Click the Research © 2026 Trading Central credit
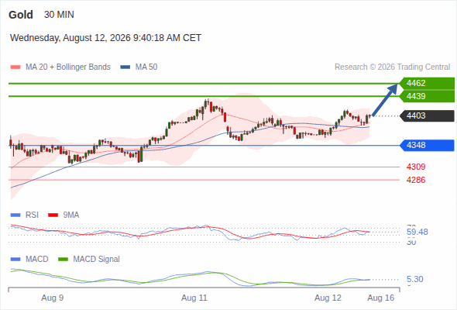The image size is (457, 310). [392, 67]
